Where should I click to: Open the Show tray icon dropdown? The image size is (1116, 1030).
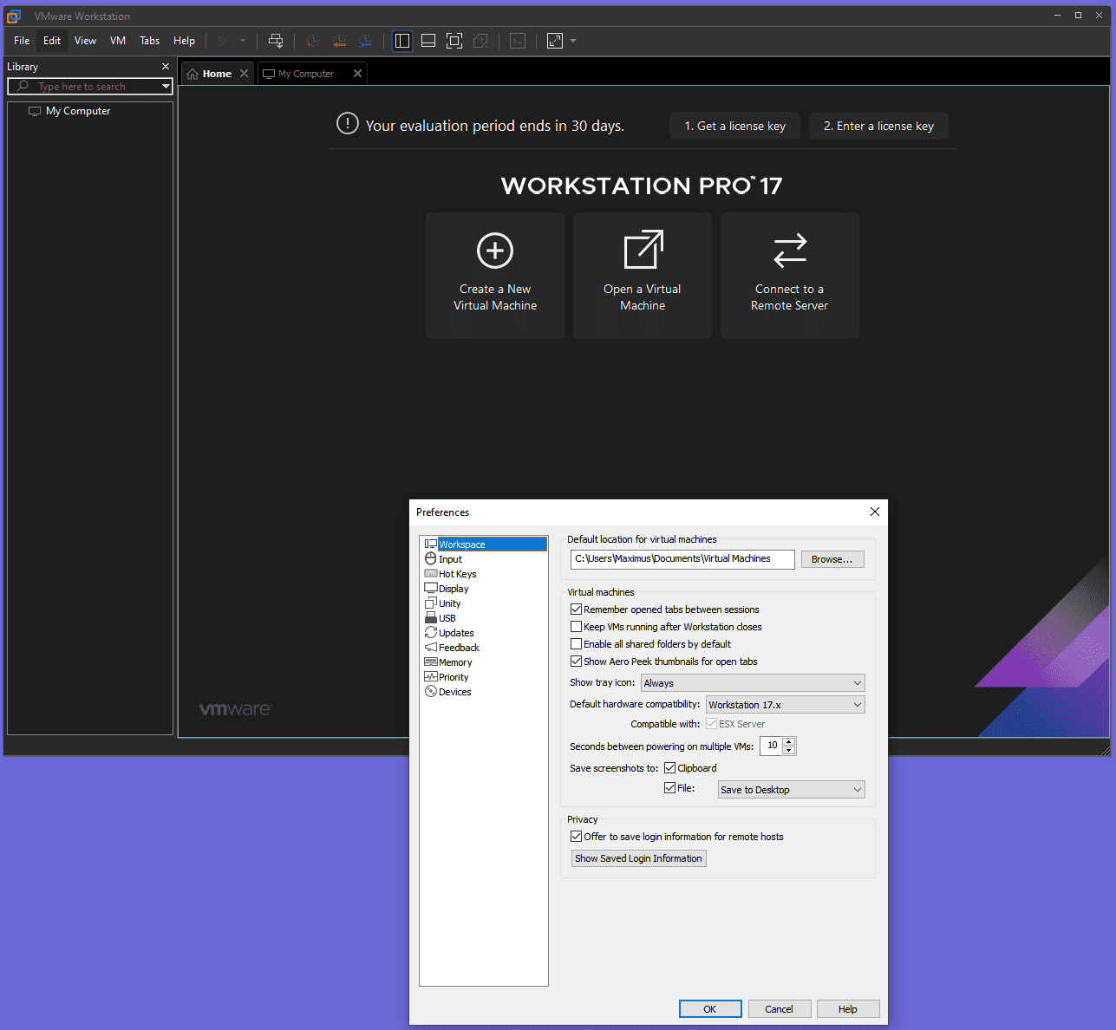(x=753, y=683)
